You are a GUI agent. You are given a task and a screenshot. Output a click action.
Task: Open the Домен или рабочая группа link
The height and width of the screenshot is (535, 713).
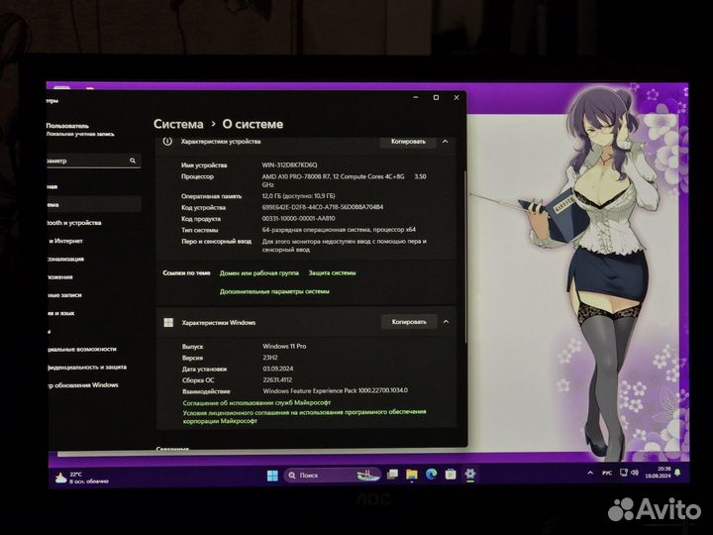(259, 273)
